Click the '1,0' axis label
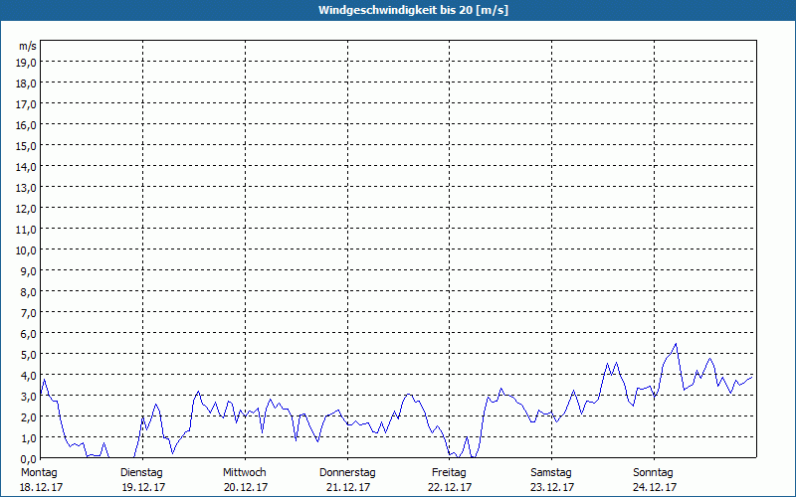This screenshot has width=796, height=497. (x=29, y=437)
